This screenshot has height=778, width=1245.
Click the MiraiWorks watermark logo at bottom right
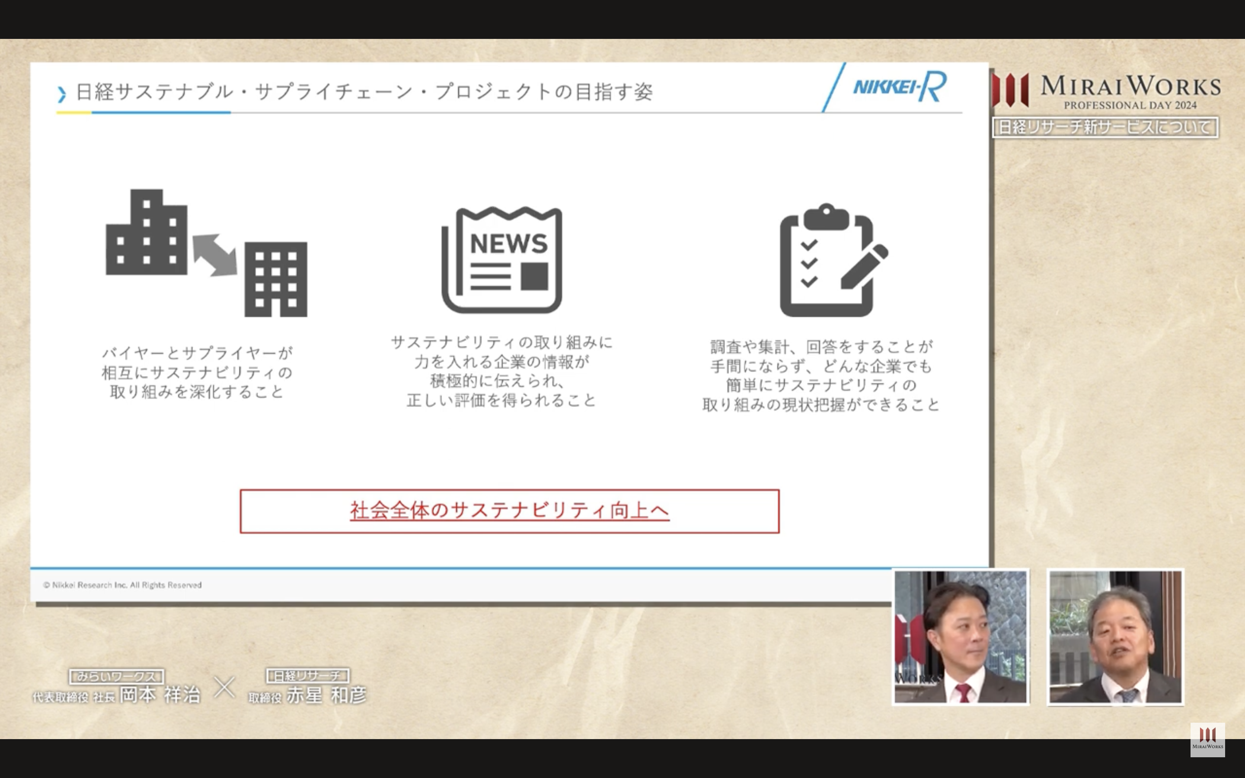1207,740
